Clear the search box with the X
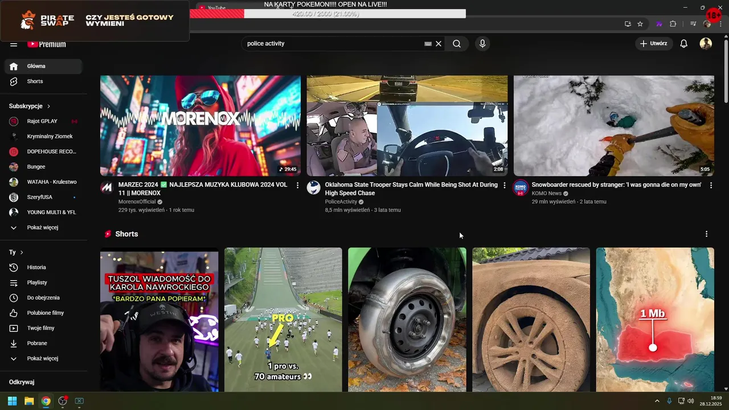This screenshot has height=410, width=729. pos(439,44)
